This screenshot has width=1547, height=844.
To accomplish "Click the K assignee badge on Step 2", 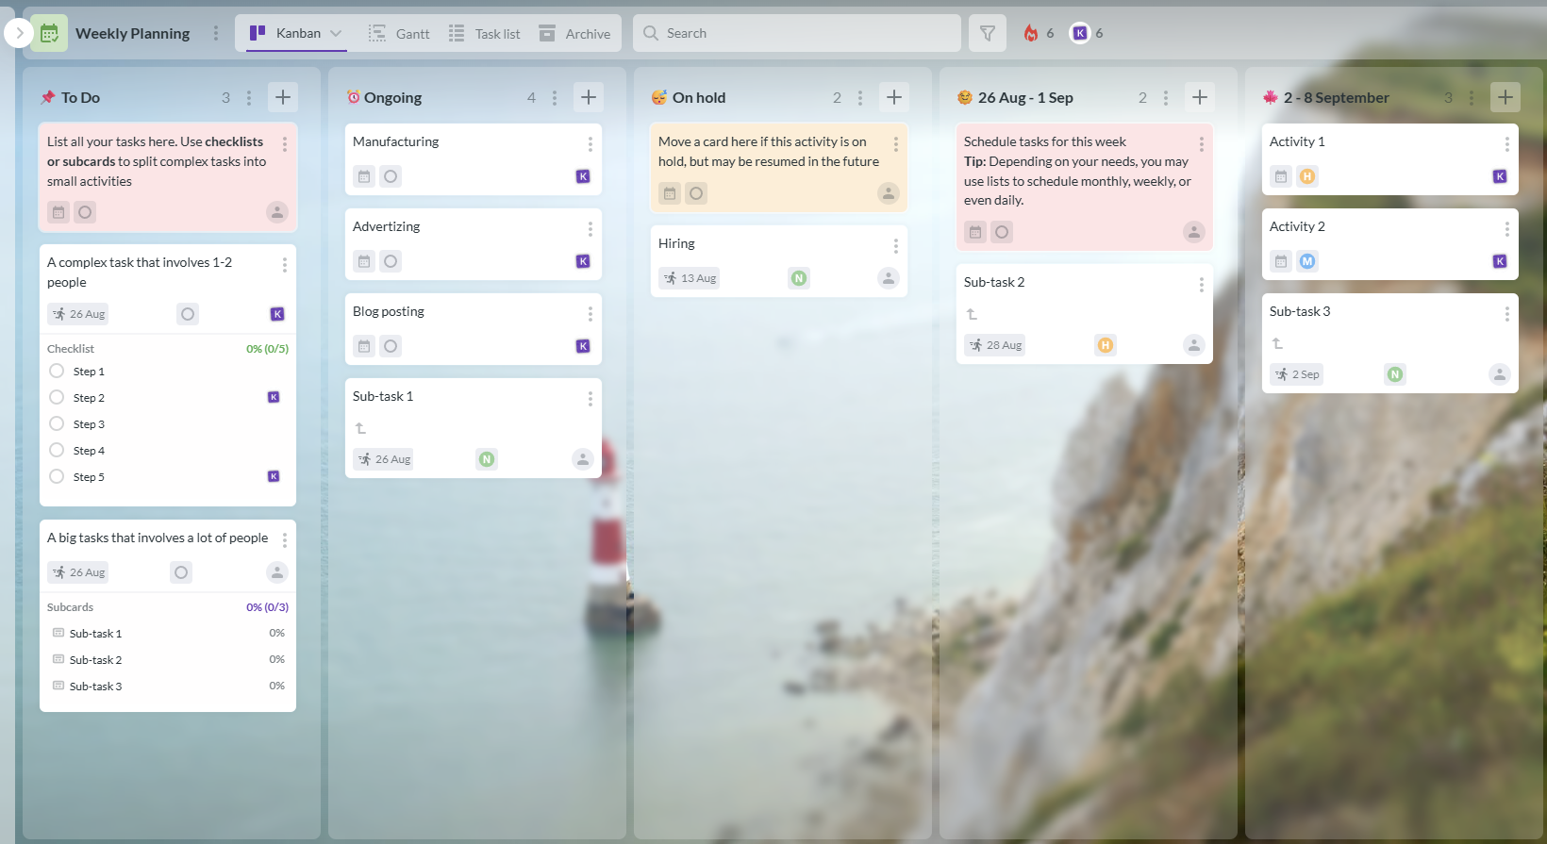I will coord(274,397).
